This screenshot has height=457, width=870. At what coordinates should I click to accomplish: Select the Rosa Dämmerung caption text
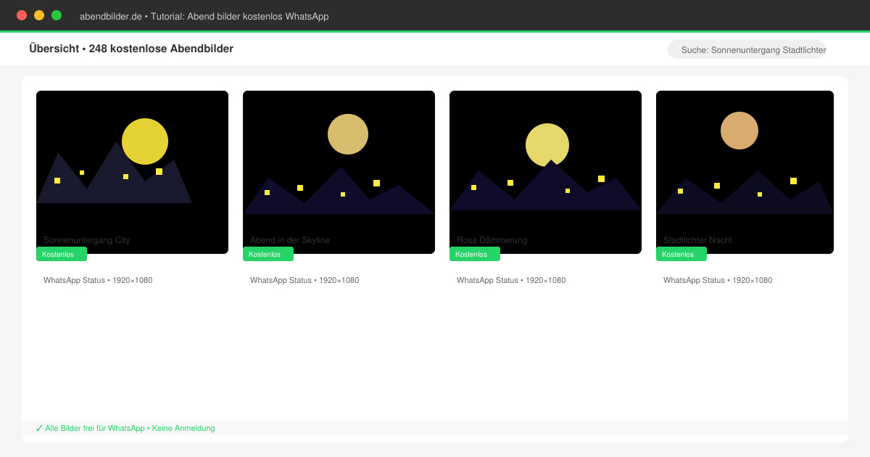pyautogui.click(x=492, y=240)
